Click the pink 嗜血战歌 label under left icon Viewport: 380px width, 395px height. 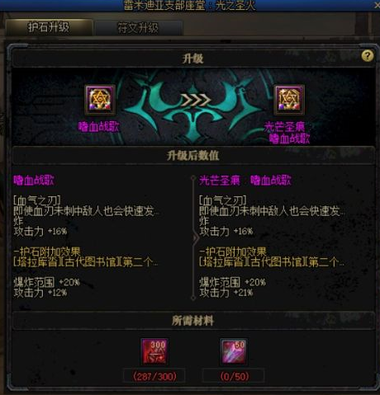pyautogui.click(x=99, y=127)
